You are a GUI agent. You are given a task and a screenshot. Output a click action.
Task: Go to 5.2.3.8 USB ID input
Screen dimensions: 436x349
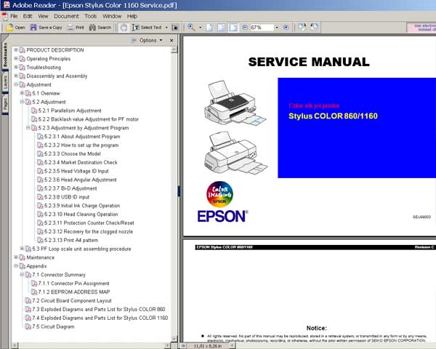(67, 197)
